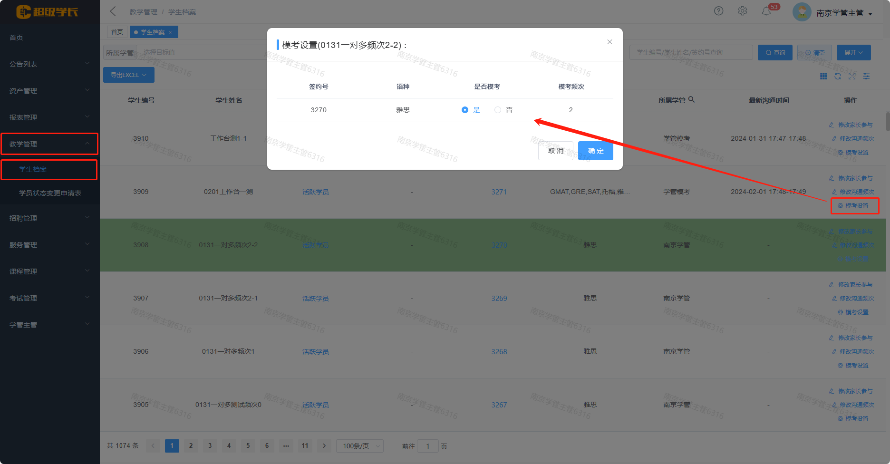The width and height of the screenshot is (890, 464).
Task: Switch to the 首页 tab
Action: pos(117,32)
